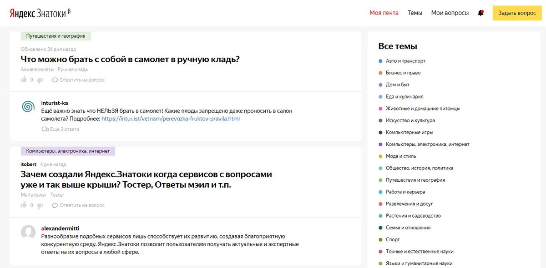Open the alexandermitti username link
Image resolution: width=546 pixels, height=268 pixels.
pyautogui.click(x=61, y=228)
